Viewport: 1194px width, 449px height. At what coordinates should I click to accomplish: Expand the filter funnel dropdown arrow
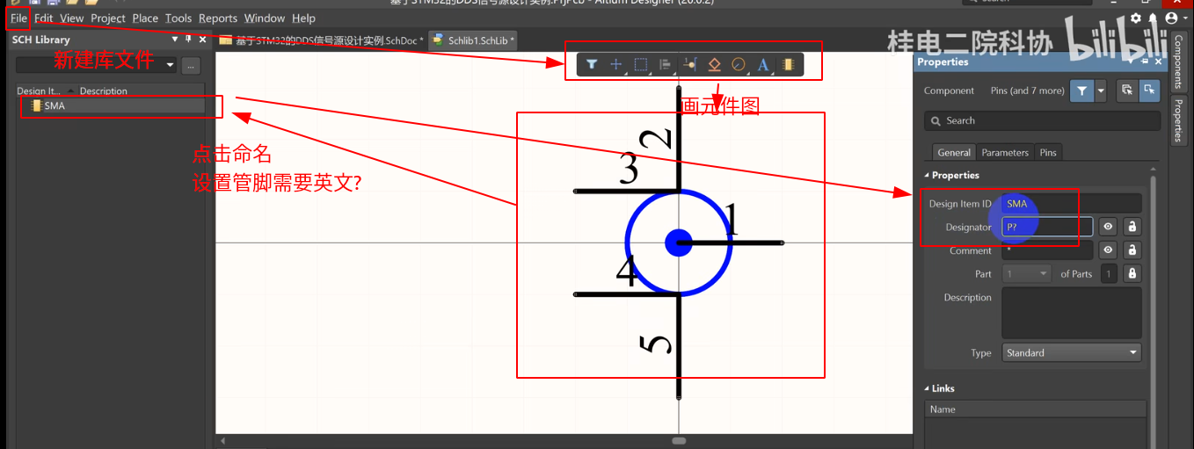(1101, 91)
